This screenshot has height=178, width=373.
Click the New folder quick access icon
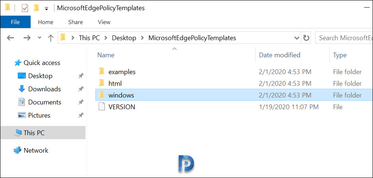tap(36, 8)
